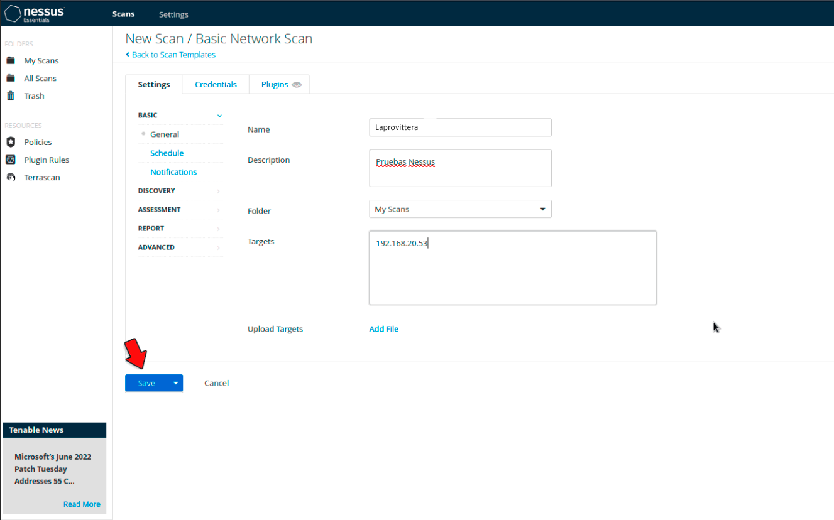Expand the ASSESSMENT section
This screenshot has height=520, width=834.
coord(180,210)
